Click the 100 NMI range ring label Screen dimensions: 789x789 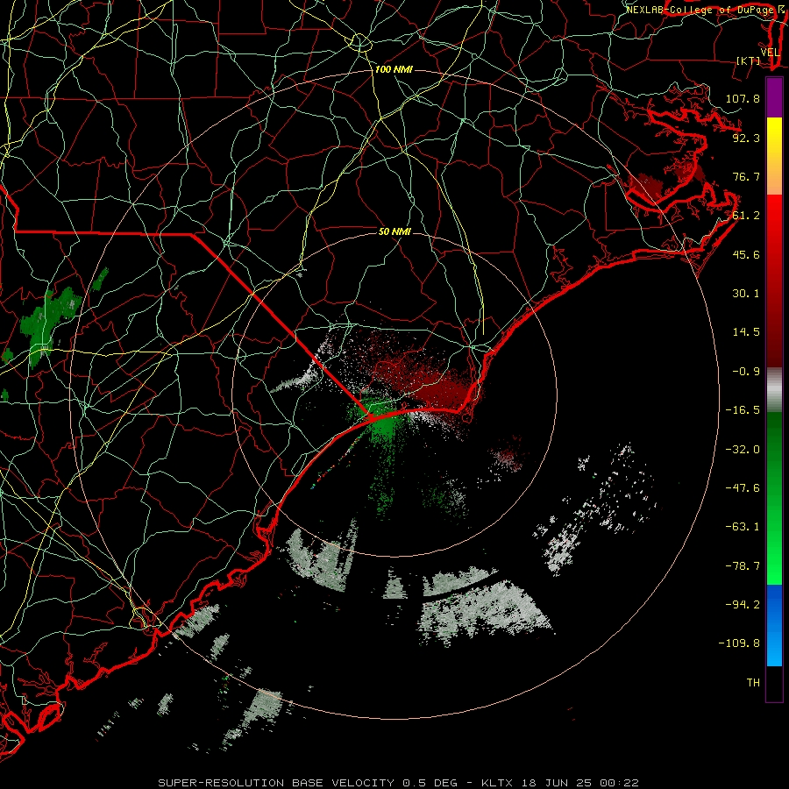point(394,69)
